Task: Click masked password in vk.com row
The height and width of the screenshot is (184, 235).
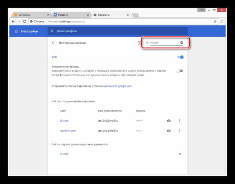Action: click(x=140, y=121)
